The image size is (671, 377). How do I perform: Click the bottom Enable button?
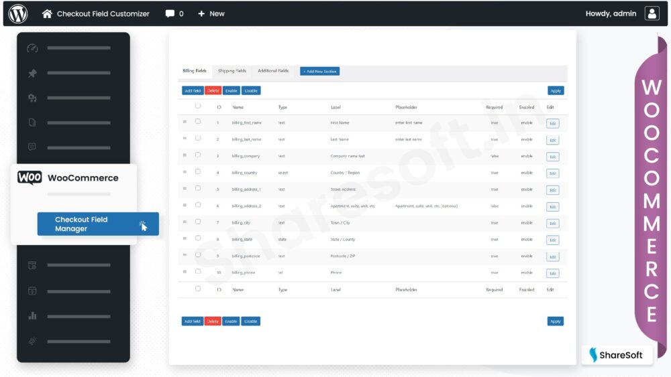click(x=231, y=321)
